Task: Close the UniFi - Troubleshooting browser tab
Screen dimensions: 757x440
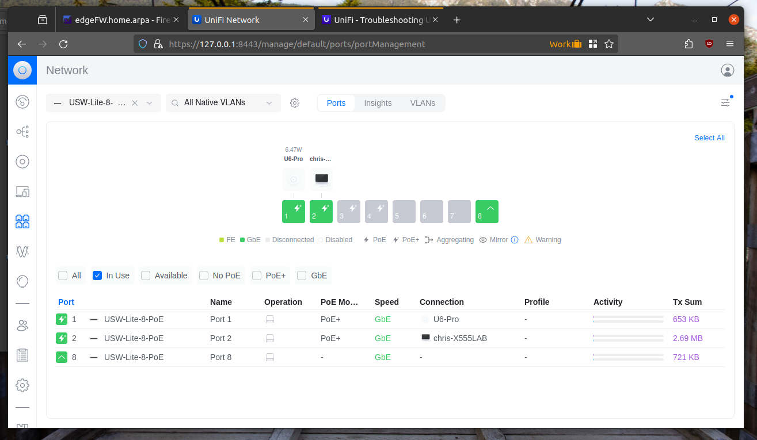Action: pyautogui.click(x=435, y=20)
